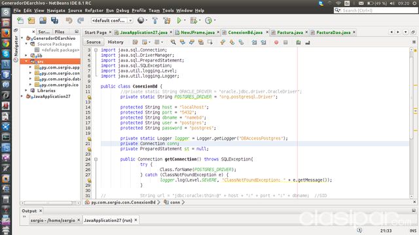Switch to FacturaDao.java tab

click(x=333, y=32)
